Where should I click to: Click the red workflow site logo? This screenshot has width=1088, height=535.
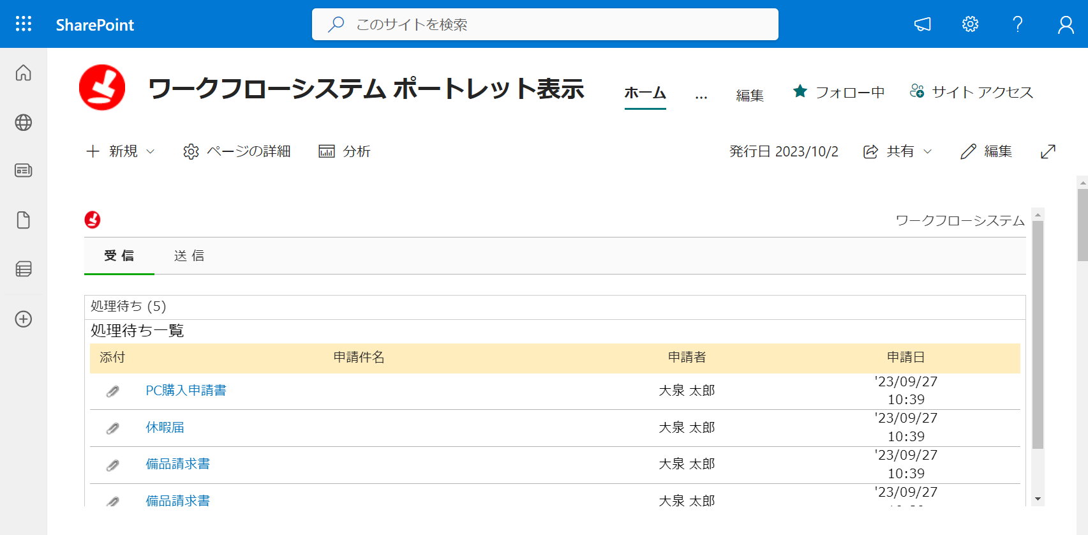click(x=102, y=87)
